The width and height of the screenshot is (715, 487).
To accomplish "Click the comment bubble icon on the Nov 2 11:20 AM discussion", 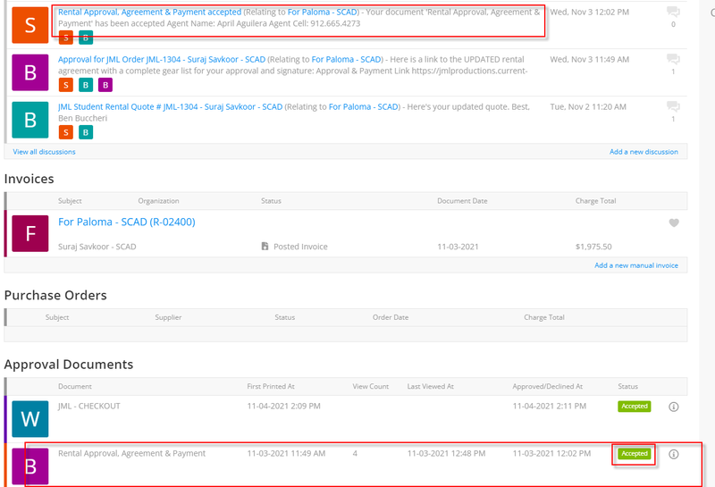I will click(x=672, y=107).
